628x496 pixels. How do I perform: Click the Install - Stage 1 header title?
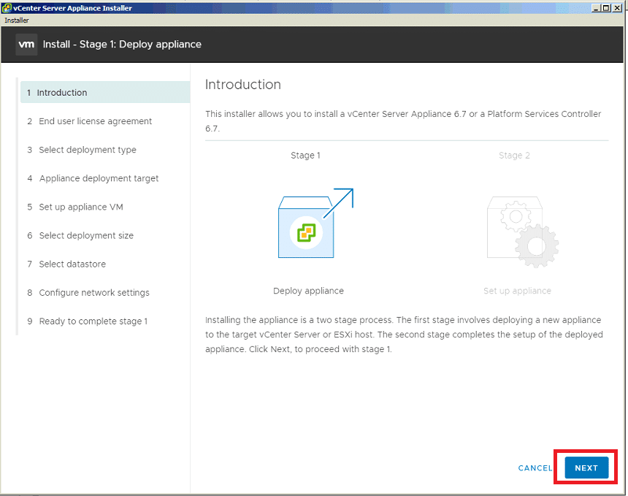[x=122, y=44]
